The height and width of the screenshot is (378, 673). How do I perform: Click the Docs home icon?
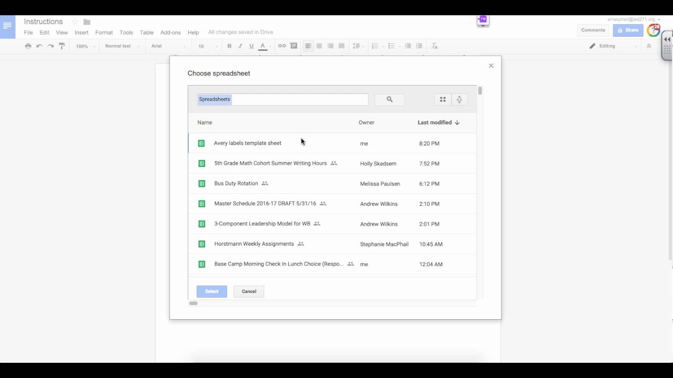pyautogui.click(x=7, y=27)
